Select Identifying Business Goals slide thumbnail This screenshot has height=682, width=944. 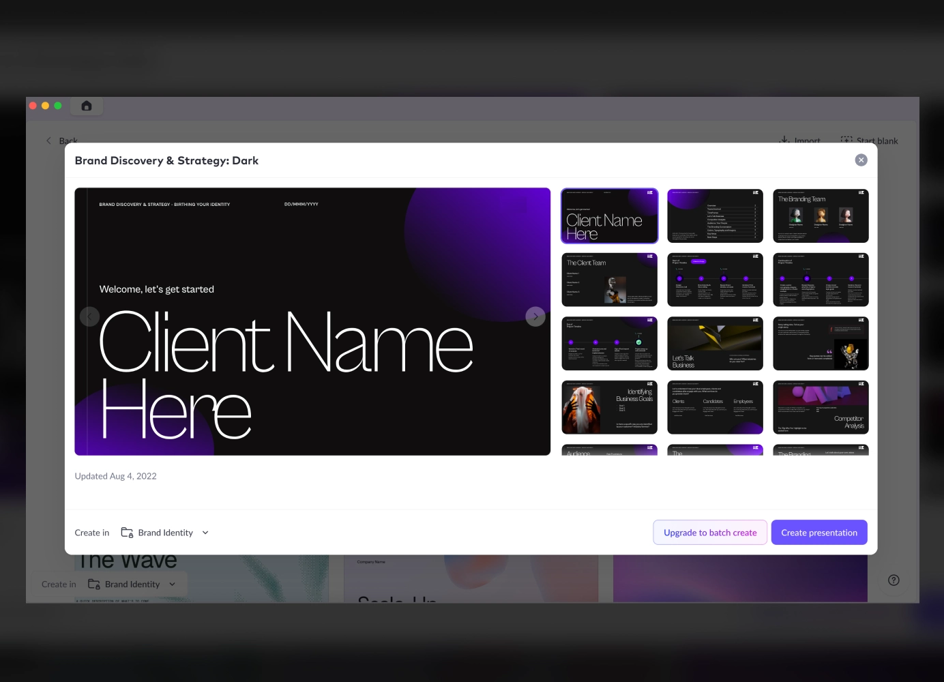click(609, 407)
